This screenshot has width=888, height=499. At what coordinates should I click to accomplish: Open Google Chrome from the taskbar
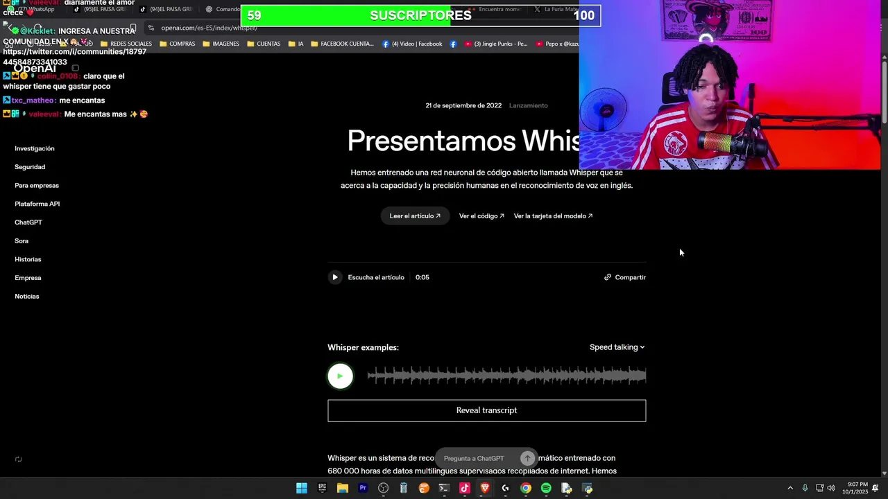[x=526, y=489]
